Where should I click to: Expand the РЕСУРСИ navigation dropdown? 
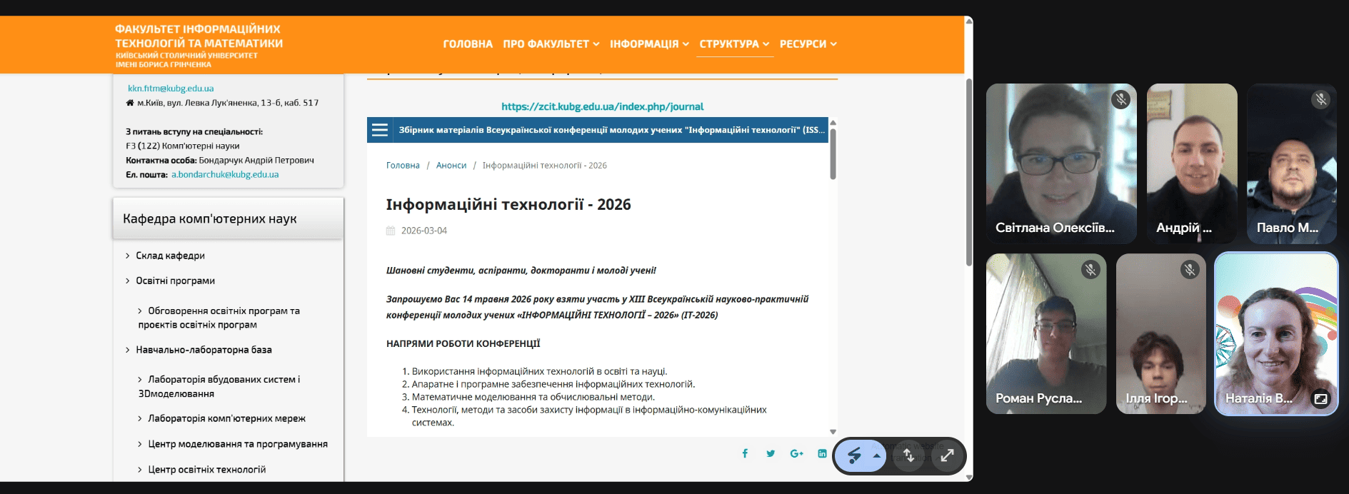(808, 44)
